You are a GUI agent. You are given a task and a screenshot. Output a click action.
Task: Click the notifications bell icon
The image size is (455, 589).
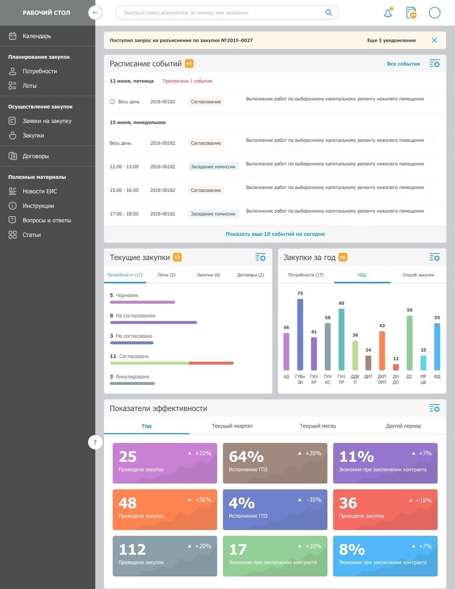(x=388, y=13)
